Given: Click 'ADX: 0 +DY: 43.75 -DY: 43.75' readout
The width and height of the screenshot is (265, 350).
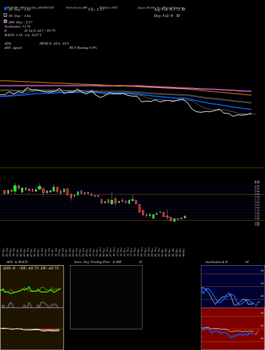Looking at the screenshot, I should (x=30, y=268).
